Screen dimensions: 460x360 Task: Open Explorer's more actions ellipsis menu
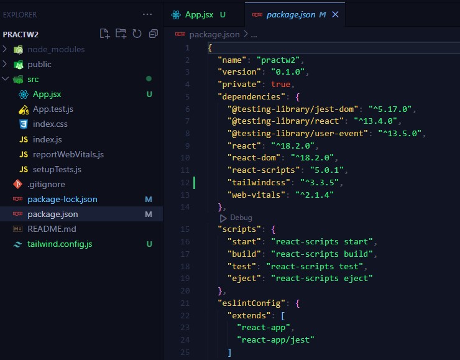pos(147,14)
